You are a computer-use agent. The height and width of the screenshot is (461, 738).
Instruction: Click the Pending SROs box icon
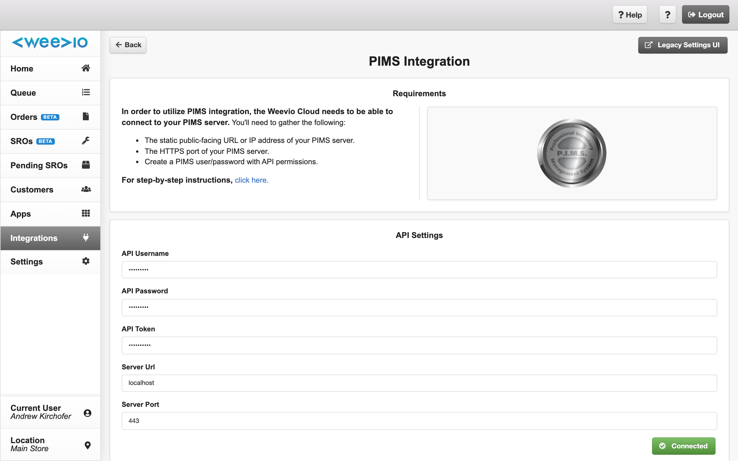[86, 165]
